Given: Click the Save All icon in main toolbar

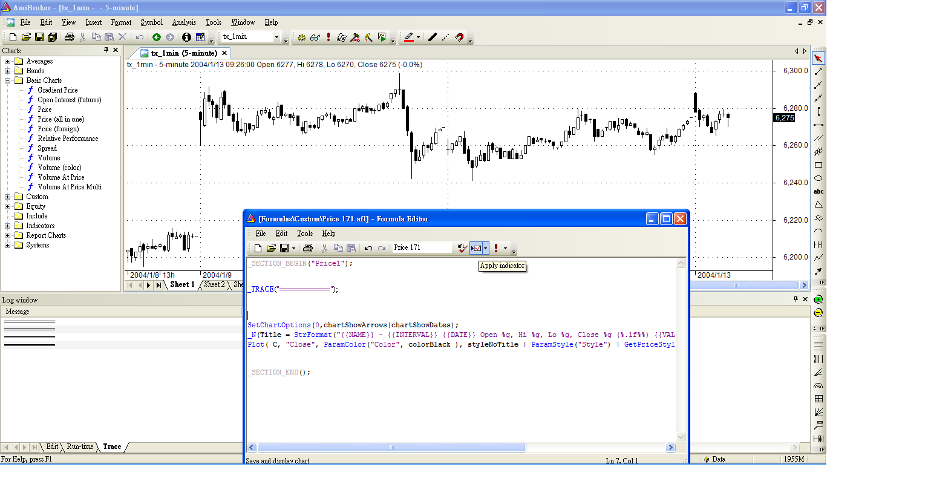Looking at the screenshot, I should pyautogui.click(x=53, y=37).
